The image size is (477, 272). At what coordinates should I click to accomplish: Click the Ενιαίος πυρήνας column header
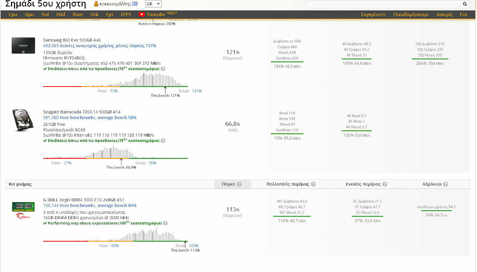(363, 184)
